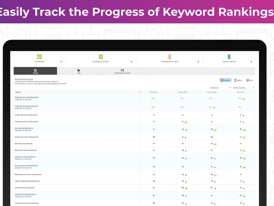Click green +9 badge in Eye Care Charlottesville benchmark
Screen dimensions: 274x206
[x=244, y=130]
